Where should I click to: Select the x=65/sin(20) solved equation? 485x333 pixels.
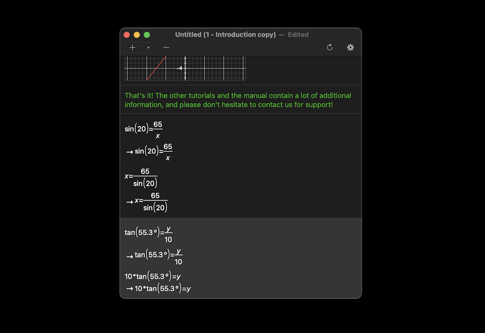[x=142, y=176]
